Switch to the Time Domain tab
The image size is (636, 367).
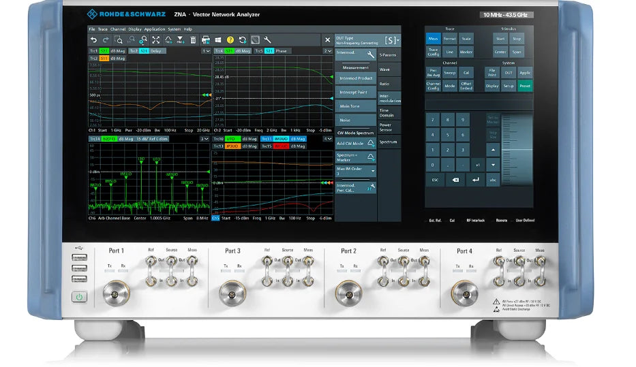point(389,112)
